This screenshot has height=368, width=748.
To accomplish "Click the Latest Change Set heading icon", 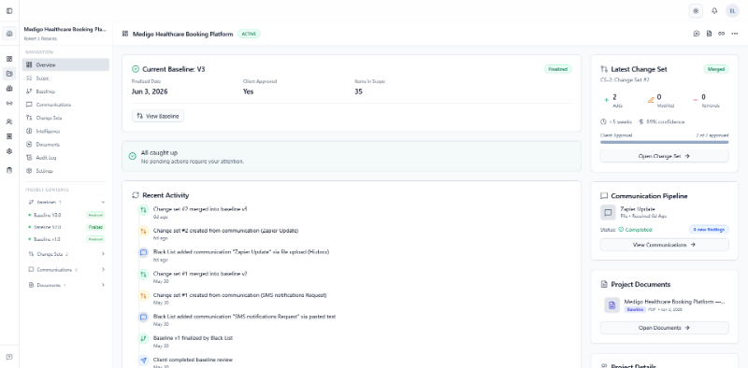I will pos(604,69).
